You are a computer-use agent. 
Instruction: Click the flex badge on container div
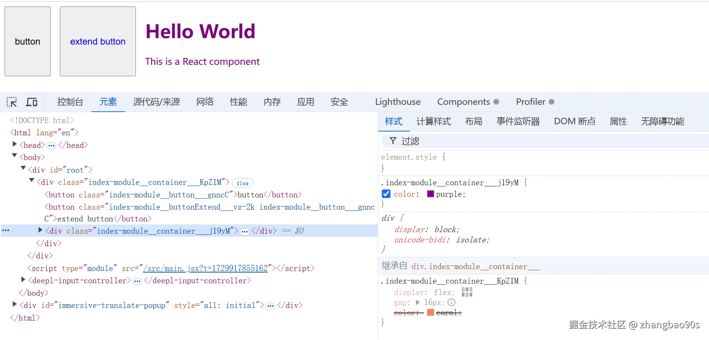(243, 183)
